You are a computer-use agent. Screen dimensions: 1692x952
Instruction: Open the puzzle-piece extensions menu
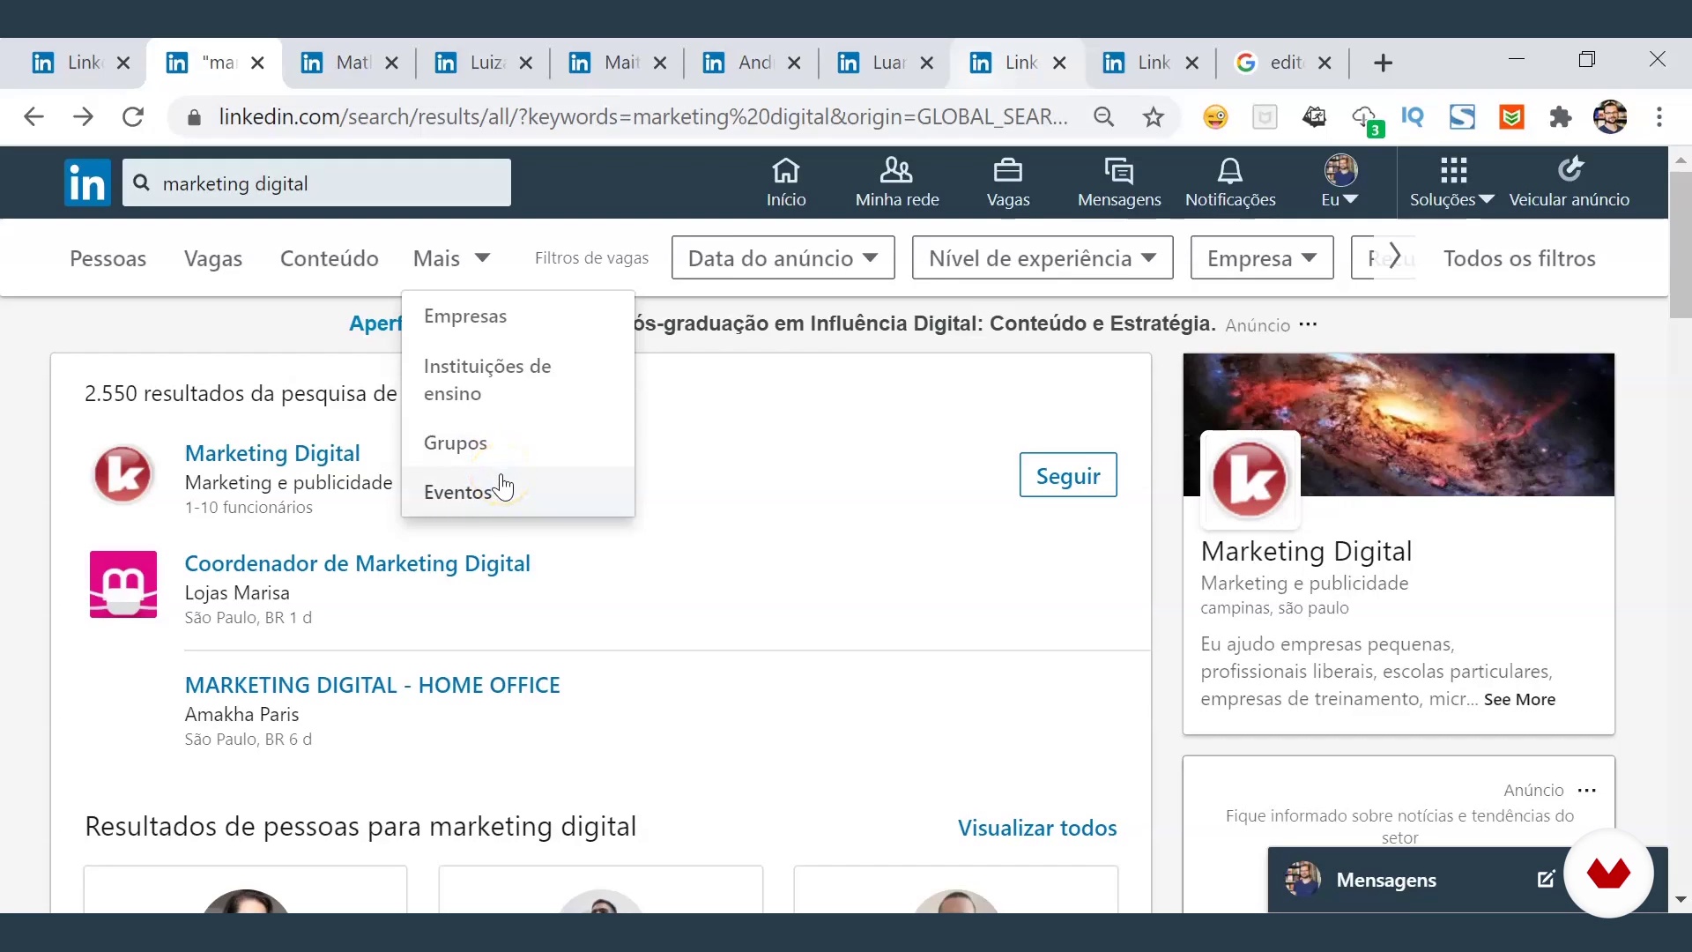tap(1561, 116)
